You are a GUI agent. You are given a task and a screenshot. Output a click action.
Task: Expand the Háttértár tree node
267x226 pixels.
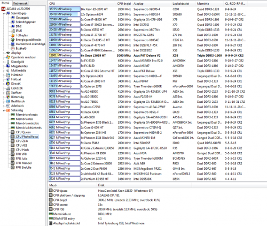[x=4, y=75]
